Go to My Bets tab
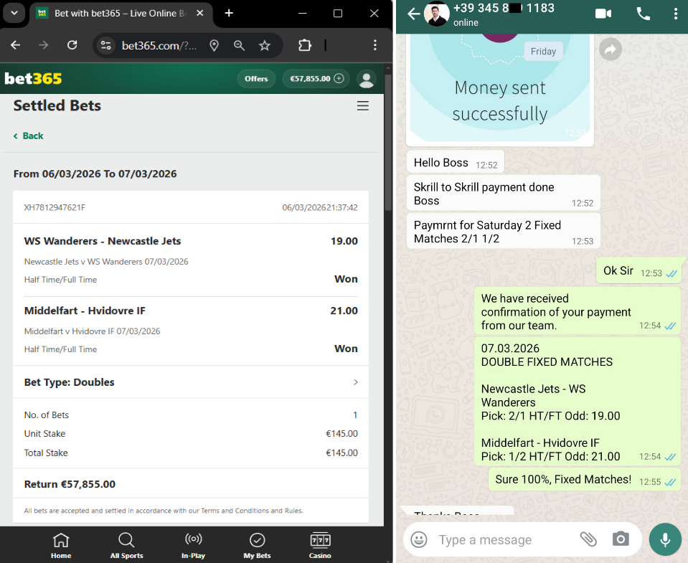 (257, 545)
